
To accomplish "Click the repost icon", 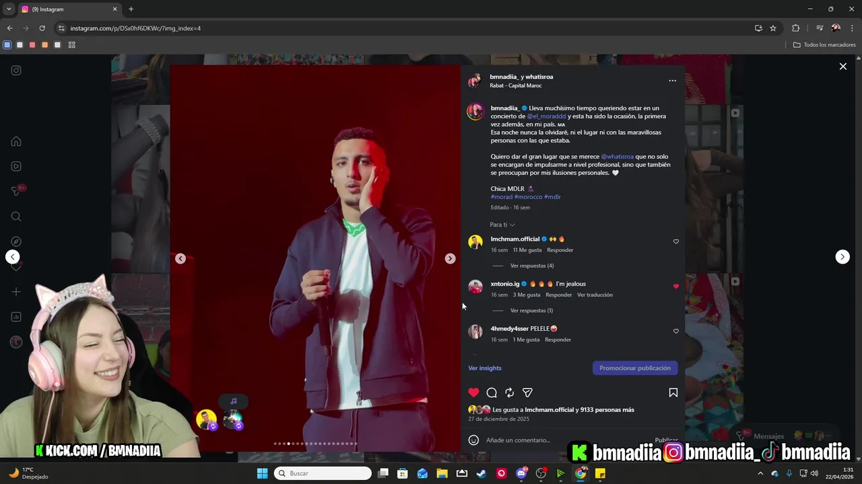I will click(510, 393).
